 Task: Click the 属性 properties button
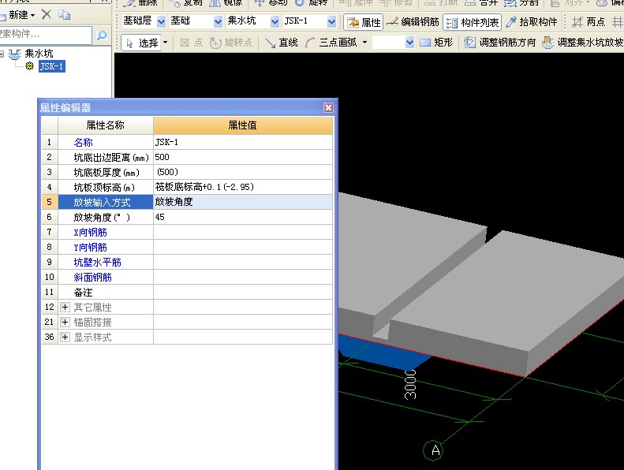[364, 22]
